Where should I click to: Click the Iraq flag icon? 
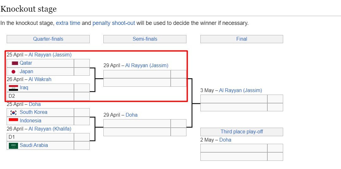pyautogui.click(x=13, y=88)
